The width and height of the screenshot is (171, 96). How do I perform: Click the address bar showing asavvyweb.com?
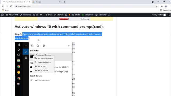pyautogui.click(x=86, y=6)
